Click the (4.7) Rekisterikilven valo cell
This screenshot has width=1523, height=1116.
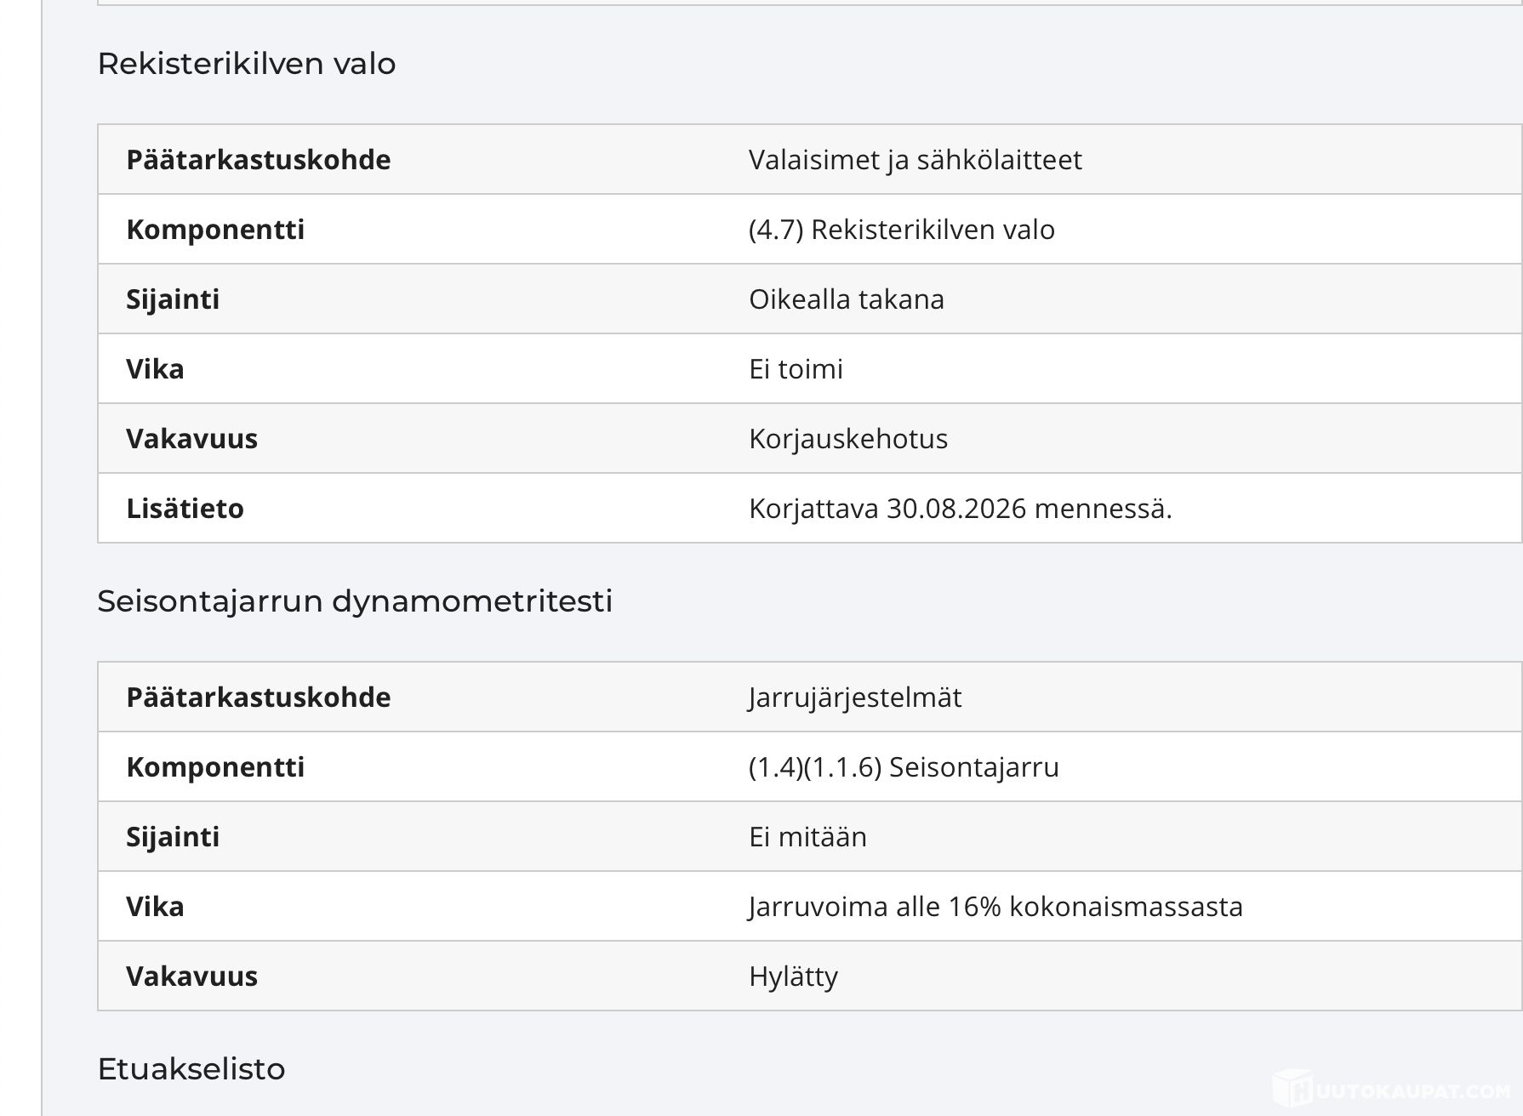click(902, 230)
